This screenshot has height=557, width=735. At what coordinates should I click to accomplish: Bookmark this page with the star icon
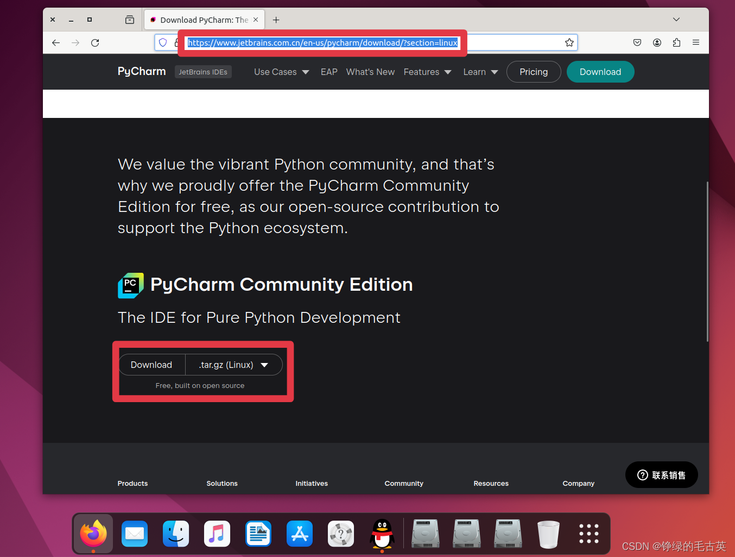[569, 42]
